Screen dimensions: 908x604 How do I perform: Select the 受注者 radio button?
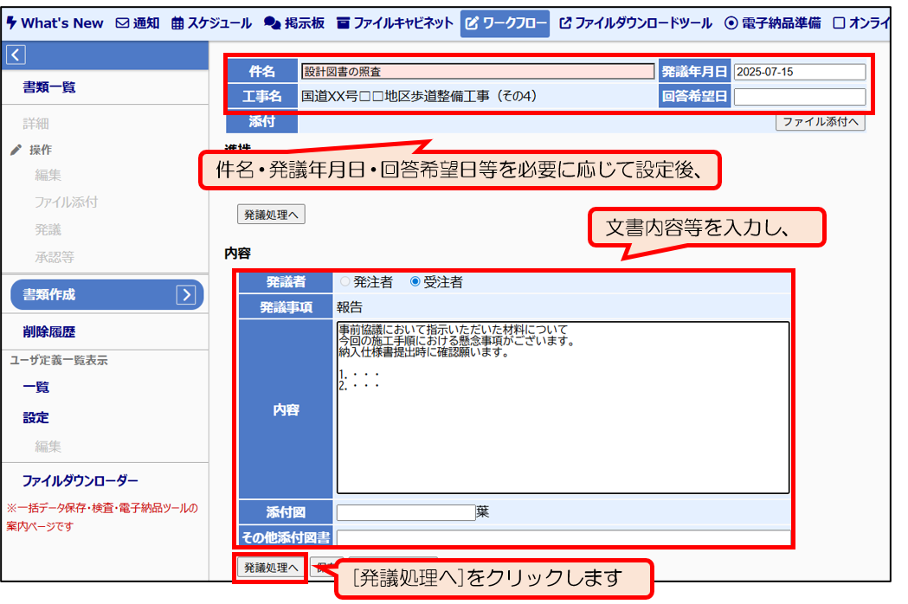pyautogui.click(x=415, y=281)
